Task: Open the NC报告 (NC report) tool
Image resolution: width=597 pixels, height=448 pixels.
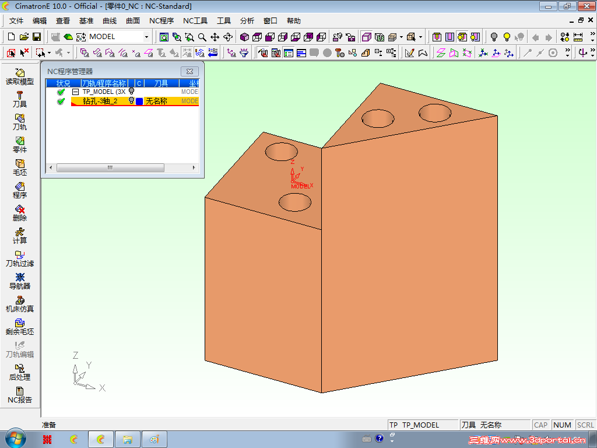Action: pos(20,395)
